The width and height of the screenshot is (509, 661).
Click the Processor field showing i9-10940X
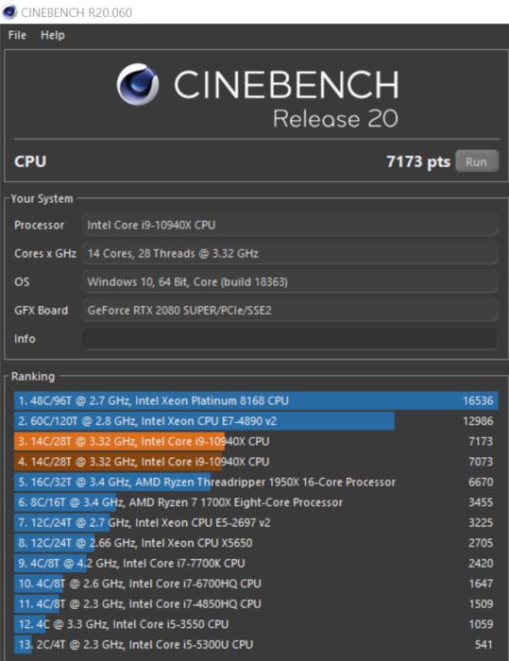pos(290,225)
